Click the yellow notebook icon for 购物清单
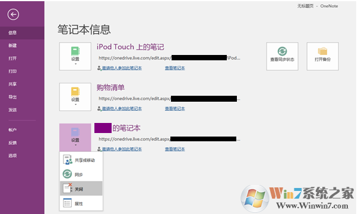The image size is (358, 214). click(x=75, y=92)
